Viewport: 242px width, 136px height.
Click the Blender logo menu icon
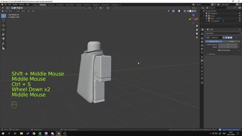tap(2, 5)
